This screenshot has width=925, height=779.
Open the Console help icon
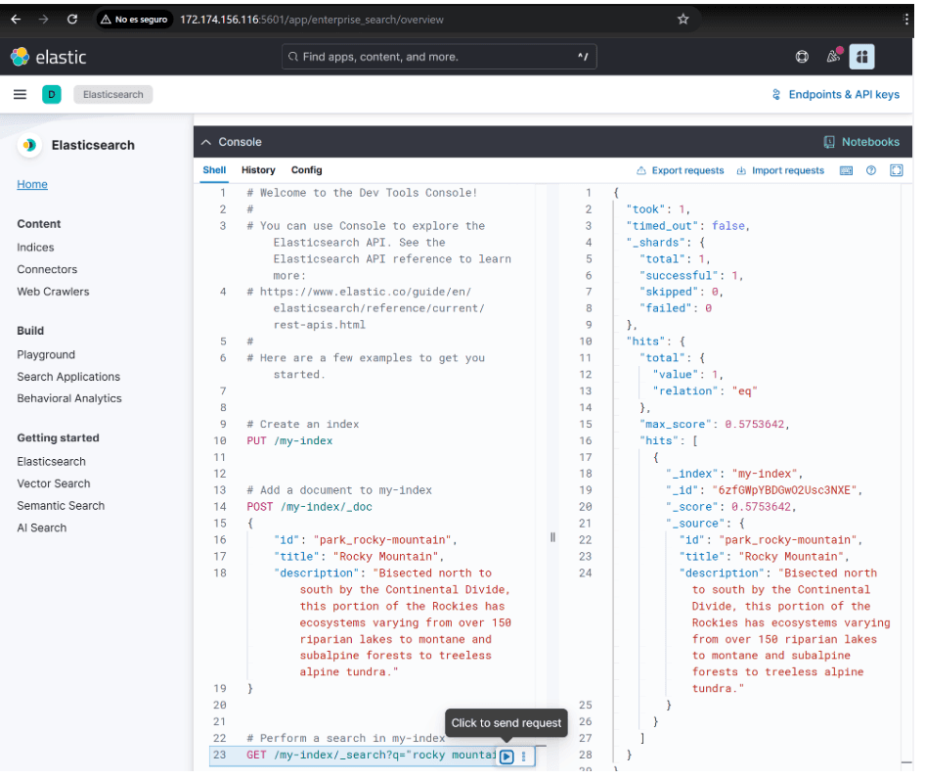(870, 169)
